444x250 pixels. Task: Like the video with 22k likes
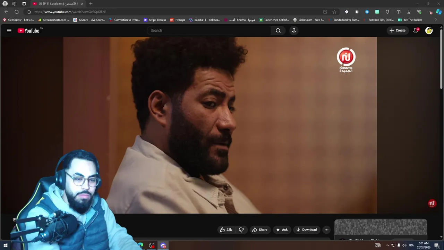pos(226,230)
